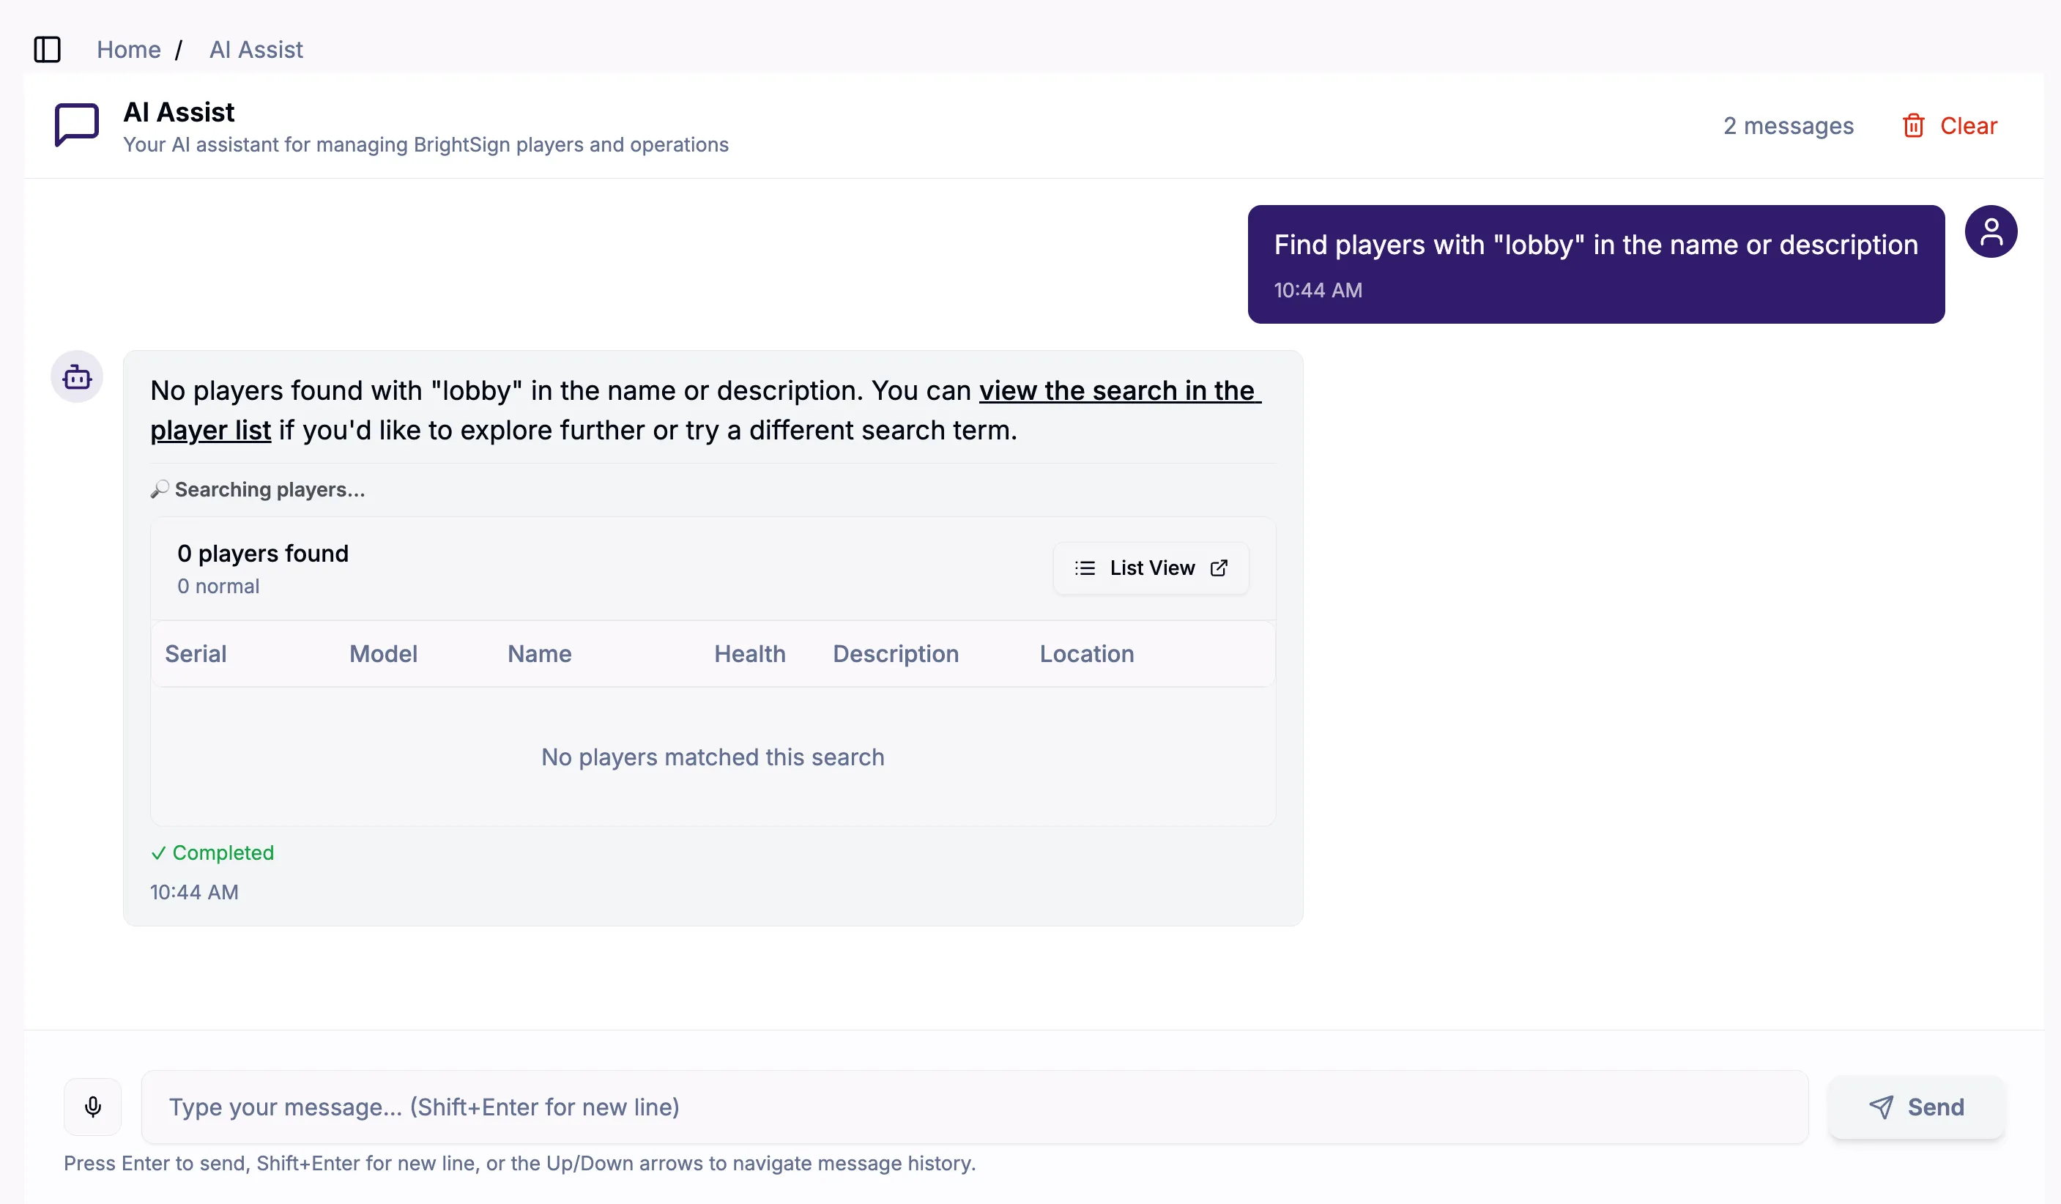Open 'view the search in the player list' link

[x=707, y=410]
